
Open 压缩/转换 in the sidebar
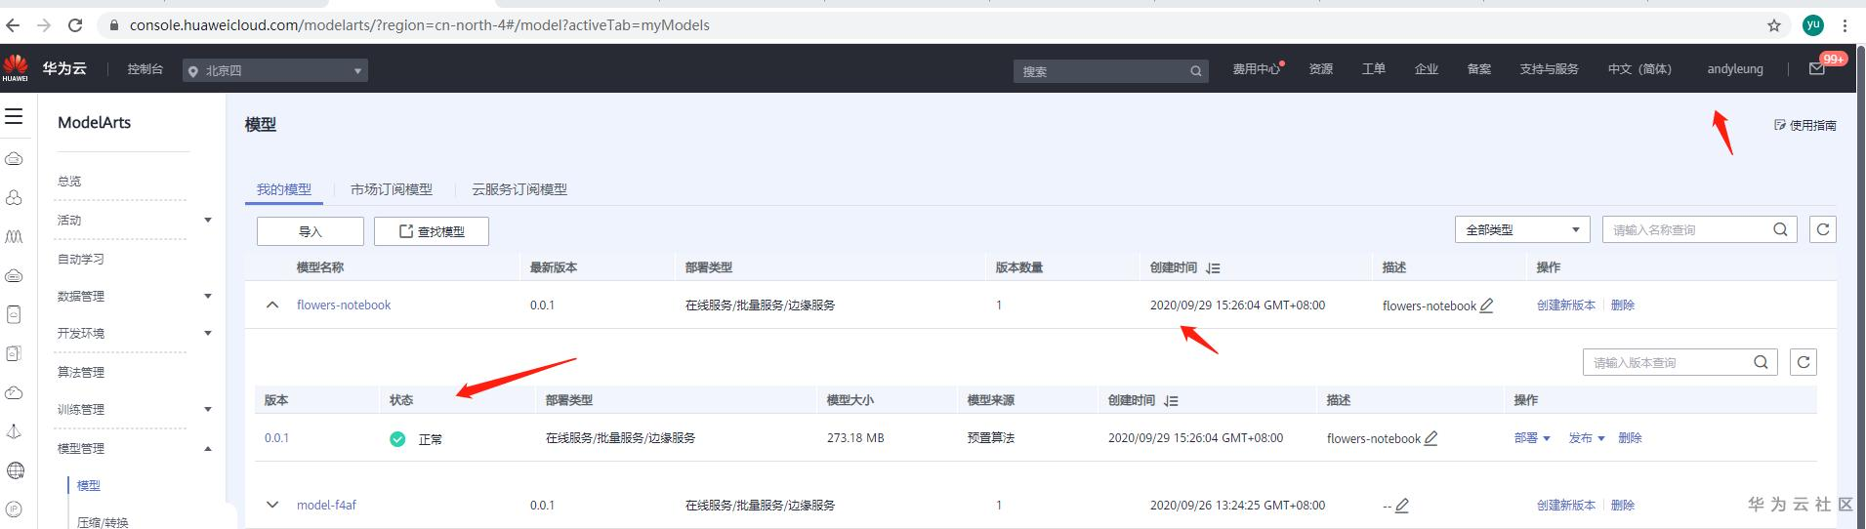(x=103, y=522)
